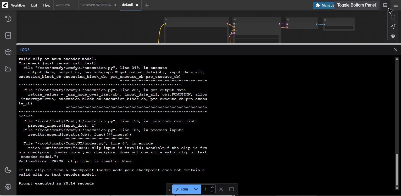The width and height of the screenshot is (401, 196).
Task: Click the fit-view icon in the canvas controls
Action: click(x=393, y=17)
